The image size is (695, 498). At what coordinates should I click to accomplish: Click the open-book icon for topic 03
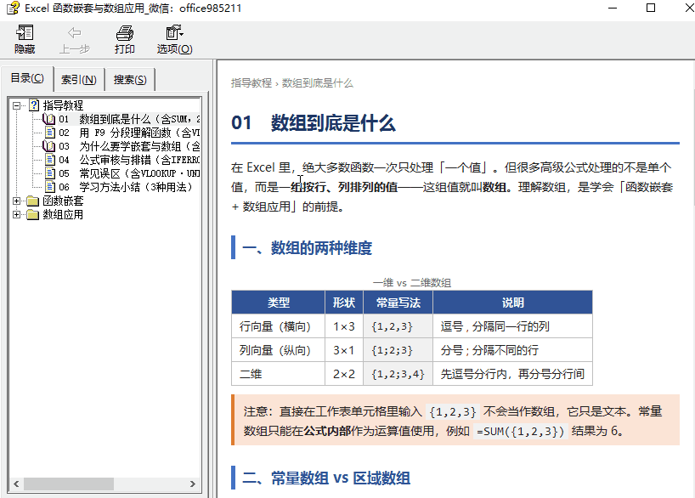[48, 146]
